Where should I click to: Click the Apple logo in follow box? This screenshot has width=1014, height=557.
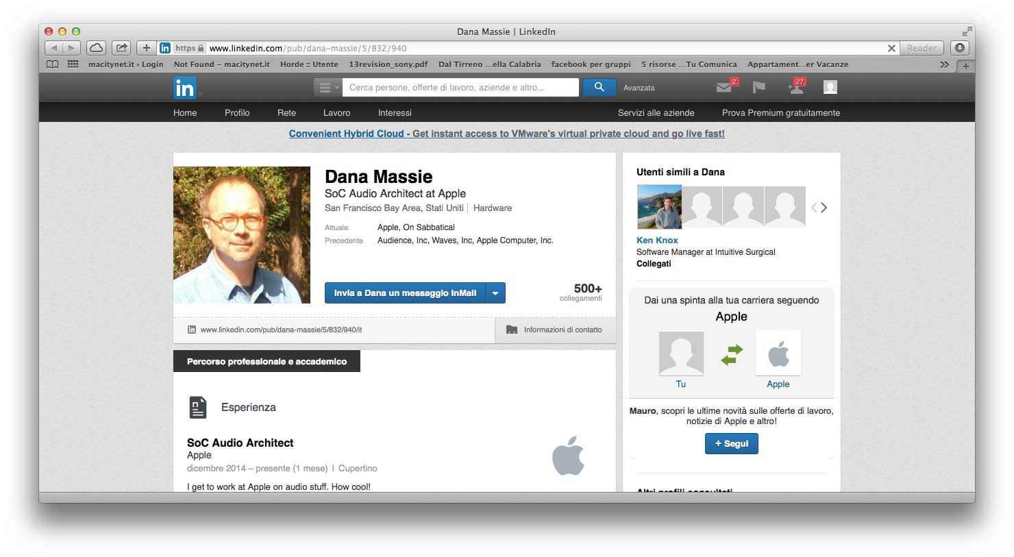point(778,354)
